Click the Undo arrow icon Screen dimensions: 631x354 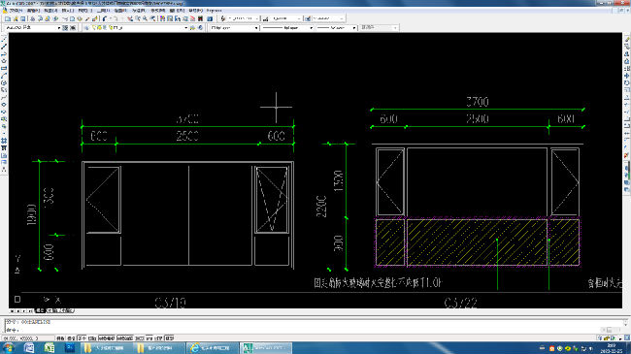tap(104, 18)
